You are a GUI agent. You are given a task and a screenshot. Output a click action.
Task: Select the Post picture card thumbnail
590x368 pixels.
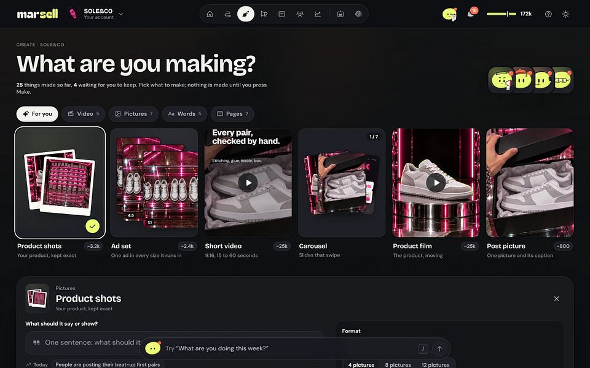530,183
